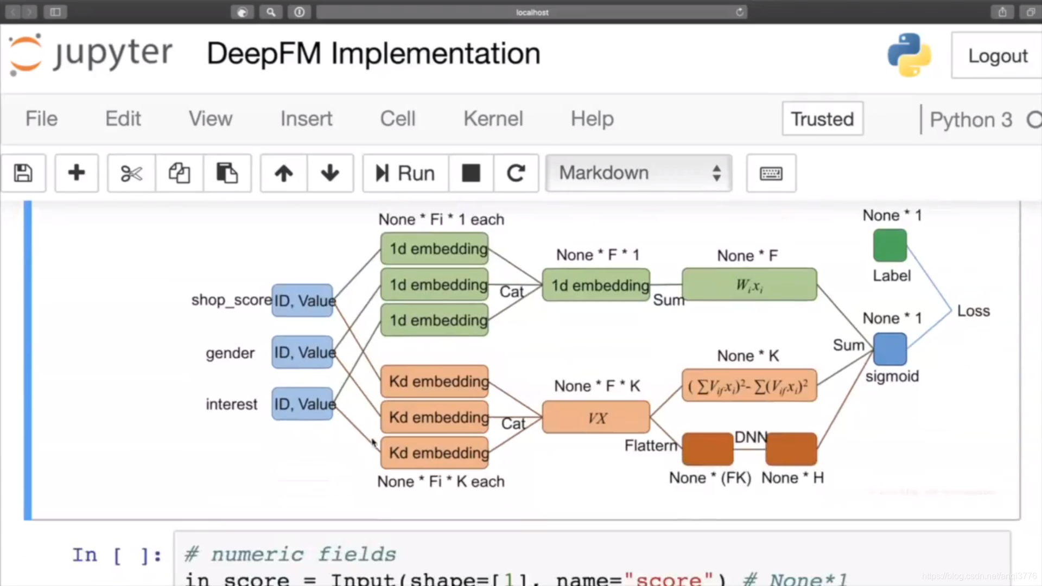
Task: Open the cell type Markdown dropdown
Action: (x=639, y=173)
